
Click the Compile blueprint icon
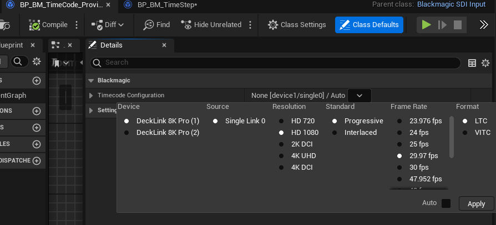click(34, 25)
